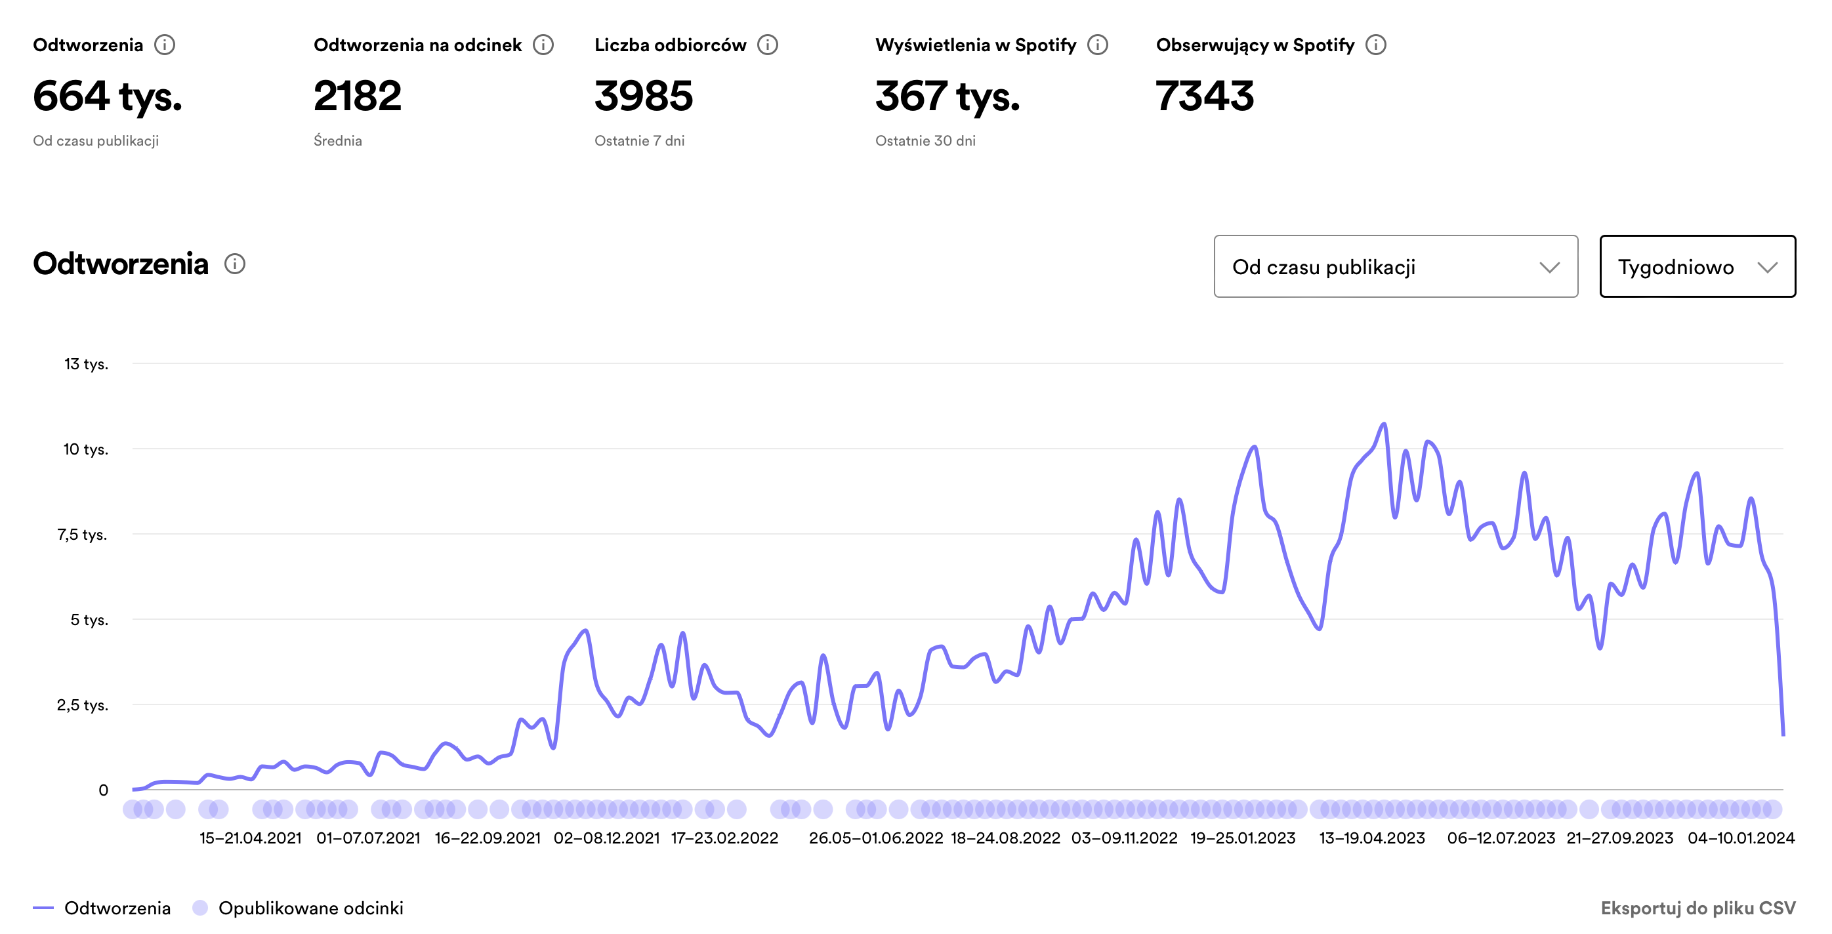Click x-axis label 18–24.08.2022
The width and height of the screenshot is (1832, 934).
click(x=1006, y=838)
